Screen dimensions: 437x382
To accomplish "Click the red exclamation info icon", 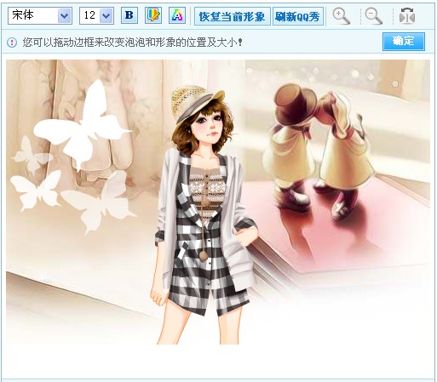I will click(12, 43).
